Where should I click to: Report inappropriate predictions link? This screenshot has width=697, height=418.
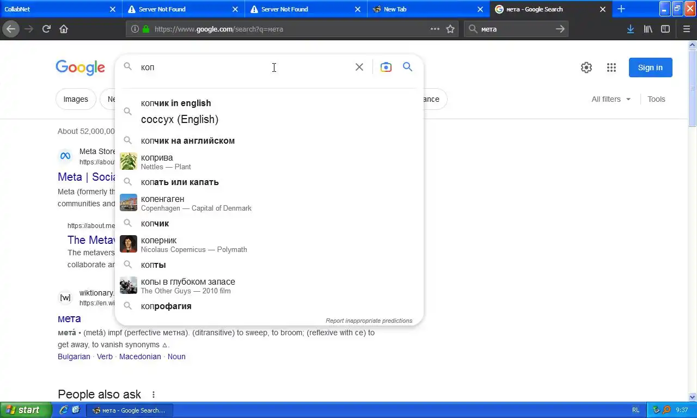369,321
